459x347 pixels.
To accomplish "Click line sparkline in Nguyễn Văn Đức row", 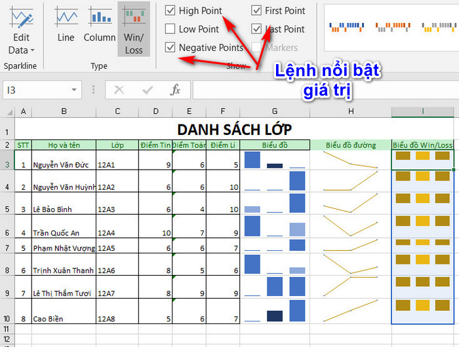I will pos(351,160).
